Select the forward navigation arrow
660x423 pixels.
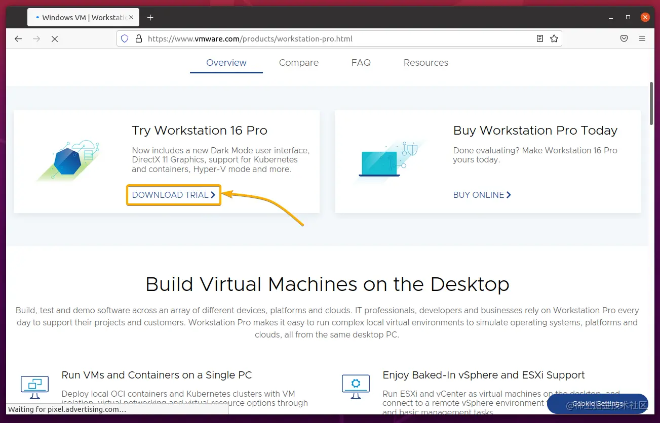point(36,38)
